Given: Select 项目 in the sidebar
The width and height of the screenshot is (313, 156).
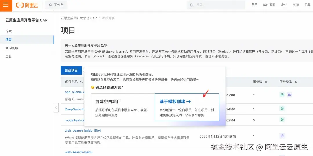Looking at the screenshot, I should pos(27,40).
